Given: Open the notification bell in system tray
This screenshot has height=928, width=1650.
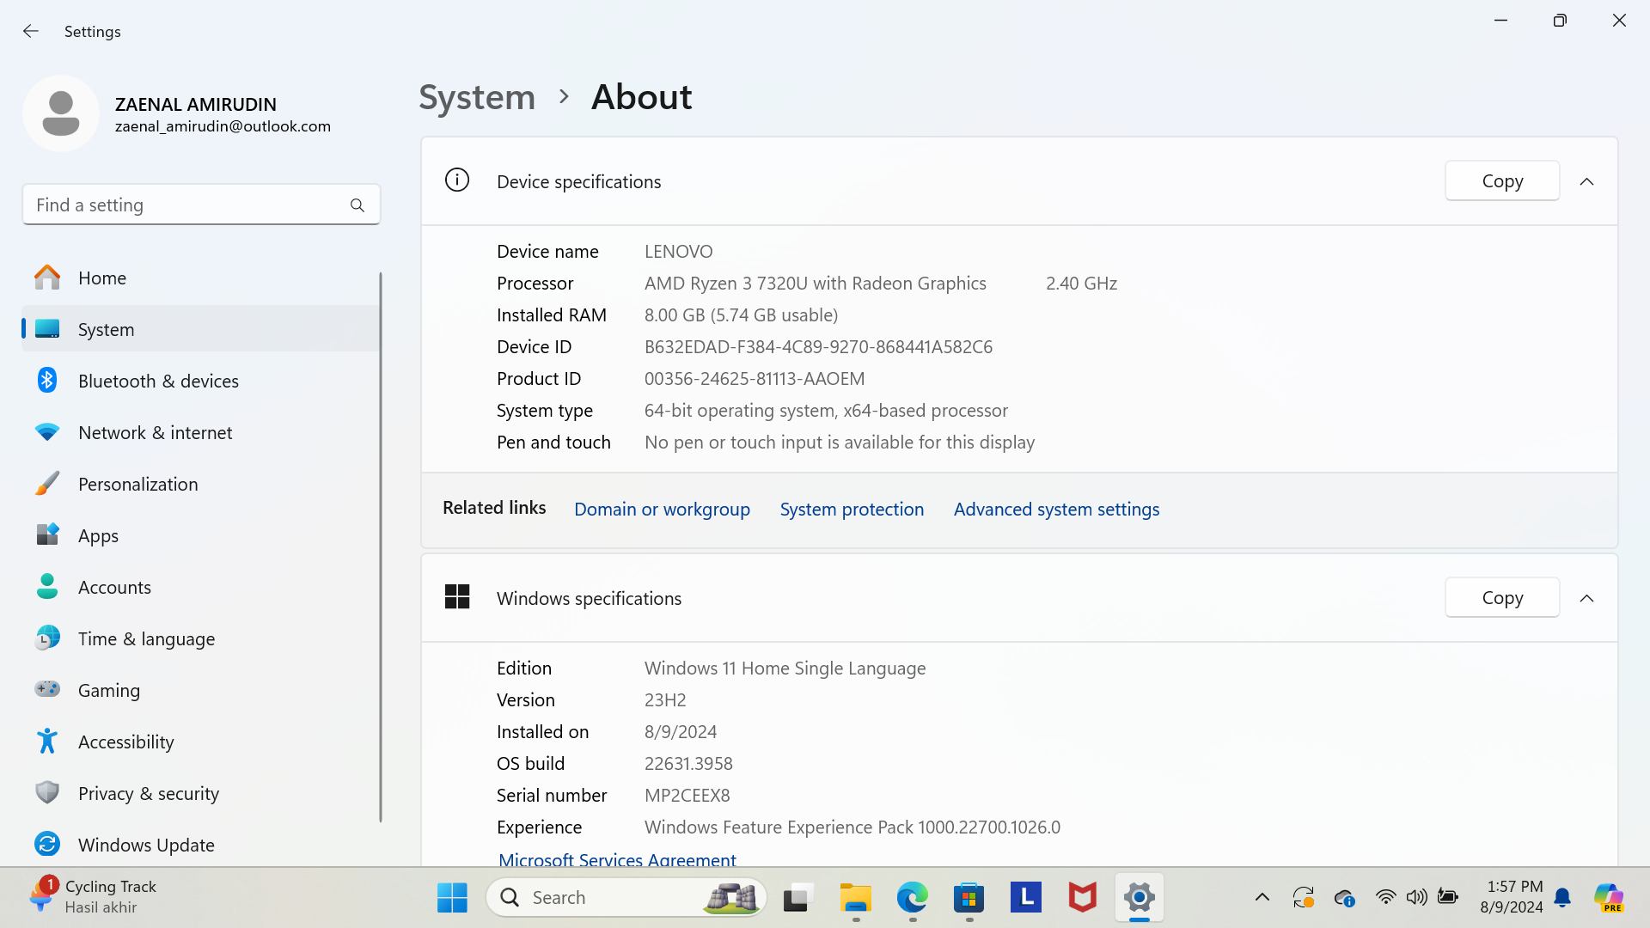Looking at the screenshot, I should click(1563, 899).
